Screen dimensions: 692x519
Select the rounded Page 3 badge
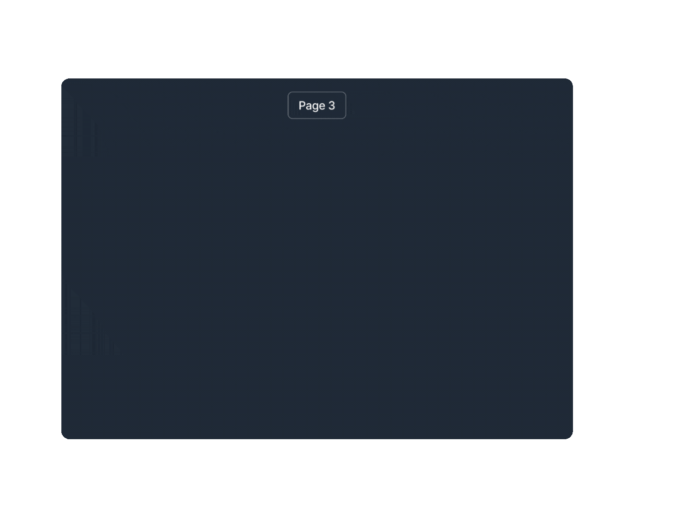pyautogui.click(x=317, y=105)
